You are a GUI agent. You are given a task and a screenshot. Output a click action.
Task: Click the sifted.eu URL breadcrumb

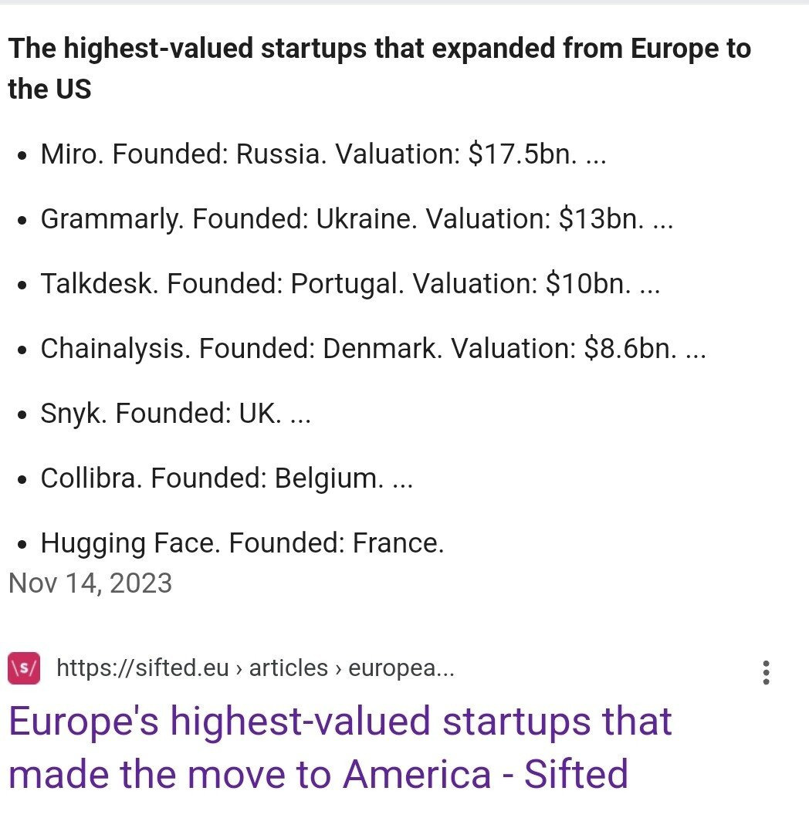pos(255,668)
